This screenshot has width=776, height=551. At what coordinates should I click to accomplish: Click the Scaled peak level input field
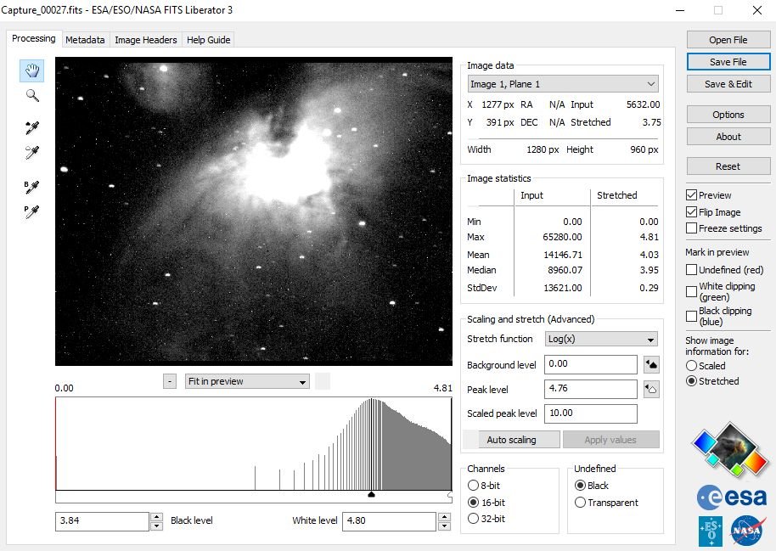(590, 413)
